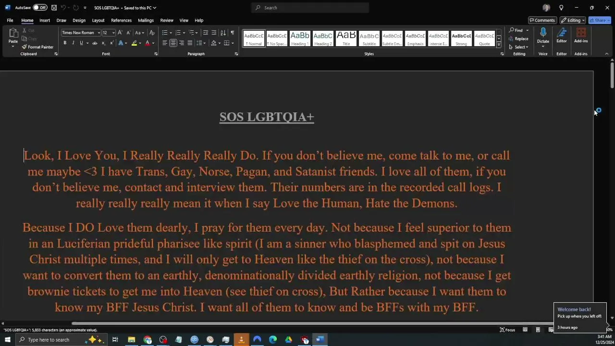Image resolution: width=615 pixels, height=346 pixels.
Task: Open the bullets list dropdown arrow
Action: pyautogui.click(x=171, y=33)
